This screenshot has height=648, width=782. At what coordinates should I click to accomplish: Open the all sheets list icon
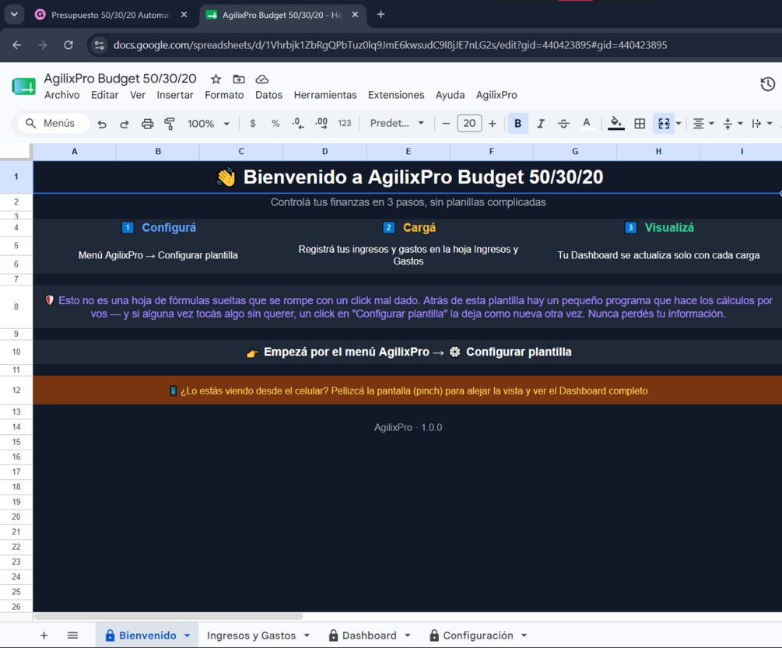[72, 635]
